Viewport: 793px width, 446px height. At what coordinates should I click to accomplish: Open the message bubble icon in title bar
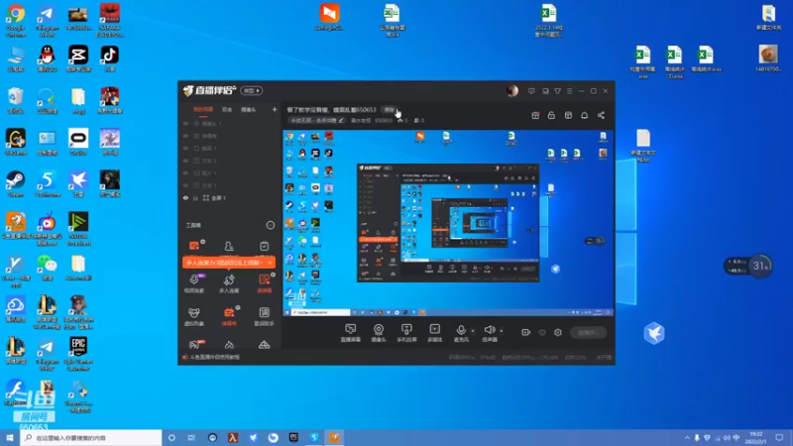[x=531, y=91]
